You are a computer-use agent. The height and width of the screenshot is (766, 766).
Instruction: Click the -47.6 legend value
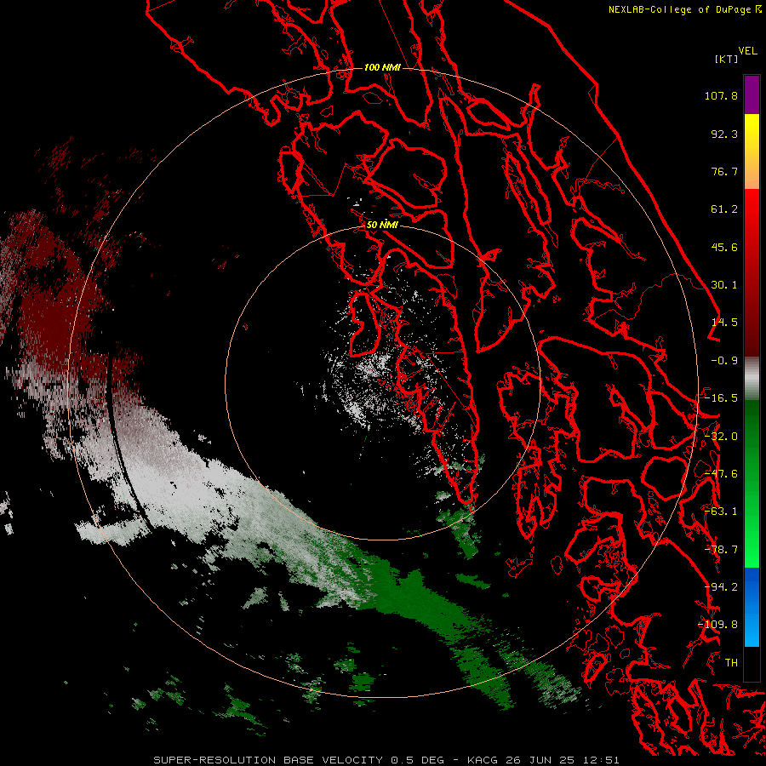pos(721,474)
